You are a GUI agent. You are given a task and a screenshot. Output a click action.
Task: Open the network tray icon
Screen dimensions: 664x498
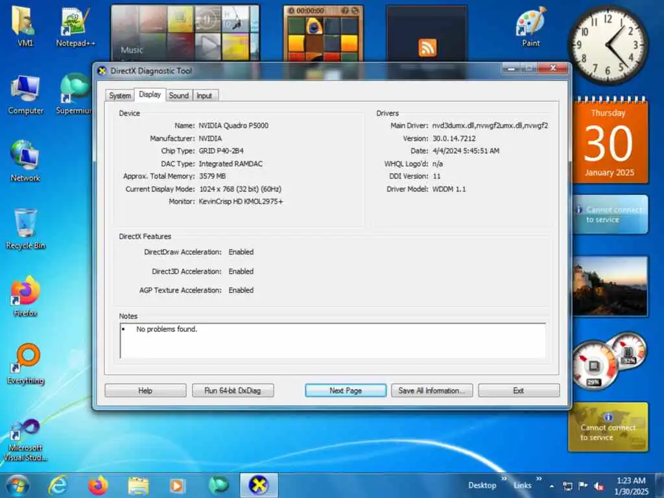[567, 486]
